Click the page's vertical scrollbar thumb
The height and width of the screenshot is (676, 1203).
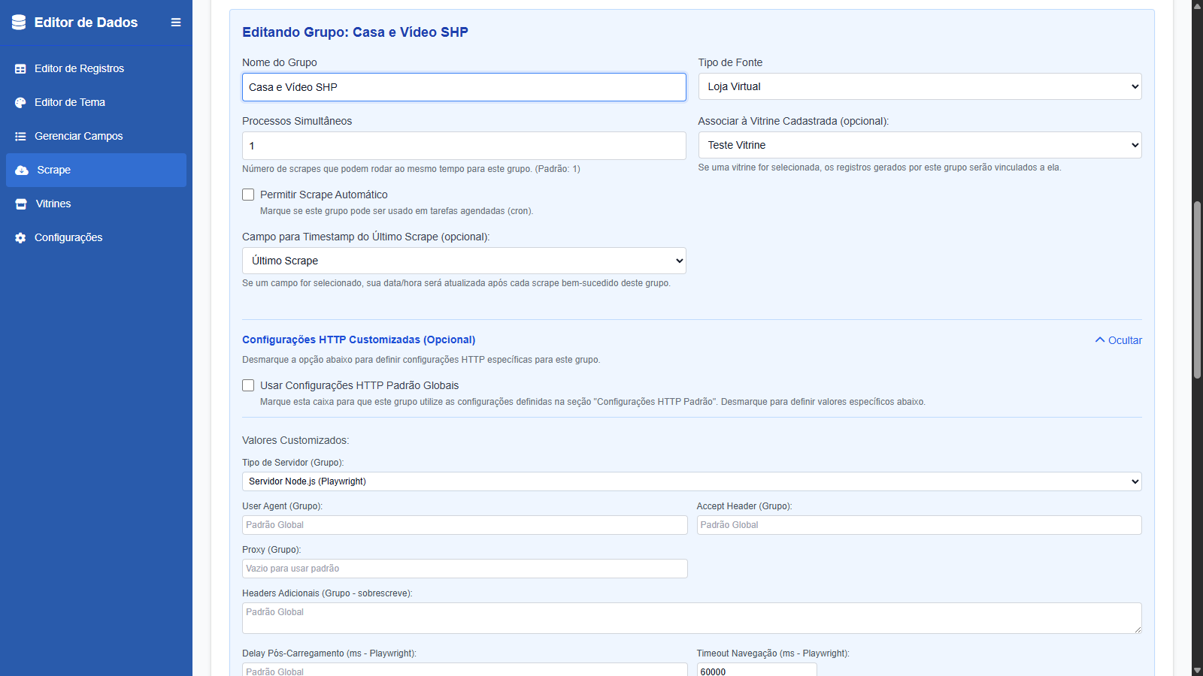pos(1197,289)
